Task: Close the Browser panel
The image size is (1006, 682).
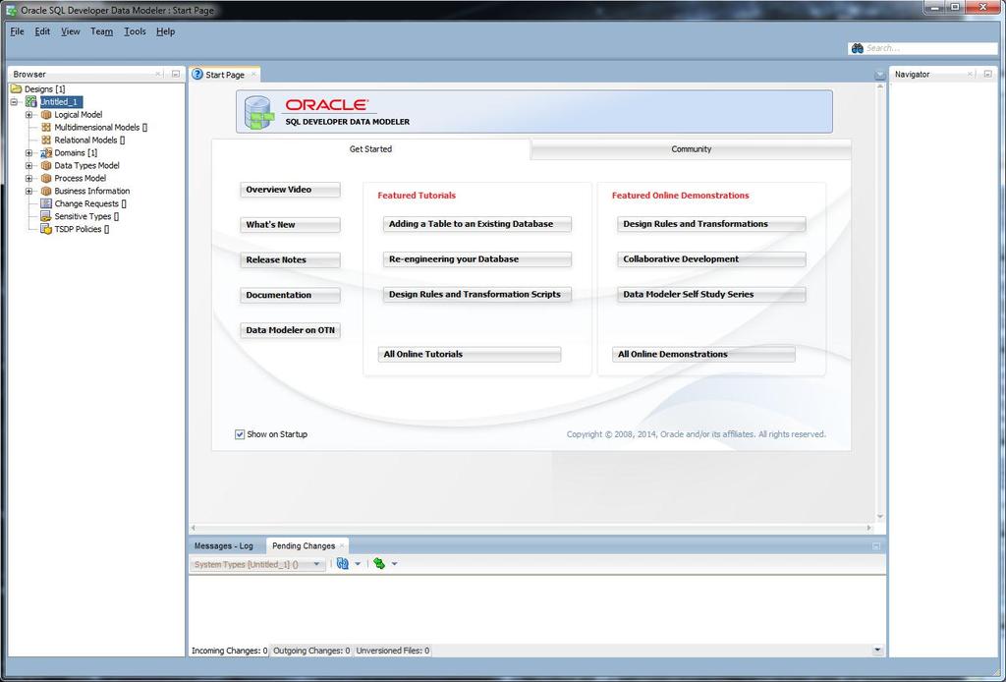Action: point(158,74)
